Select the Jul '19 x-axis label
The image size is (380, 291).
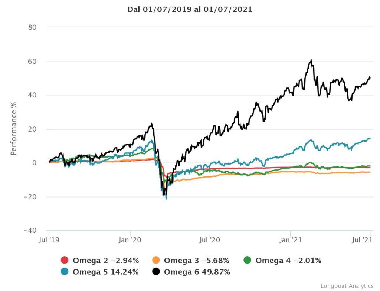coord(49,240)
